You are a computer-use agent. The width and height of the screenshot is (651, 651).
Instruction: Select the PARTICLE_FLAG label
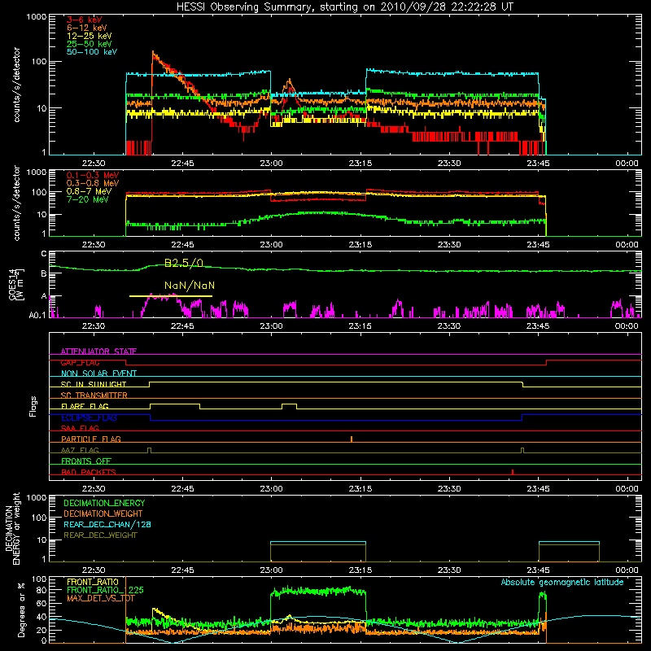coord(91,439)
